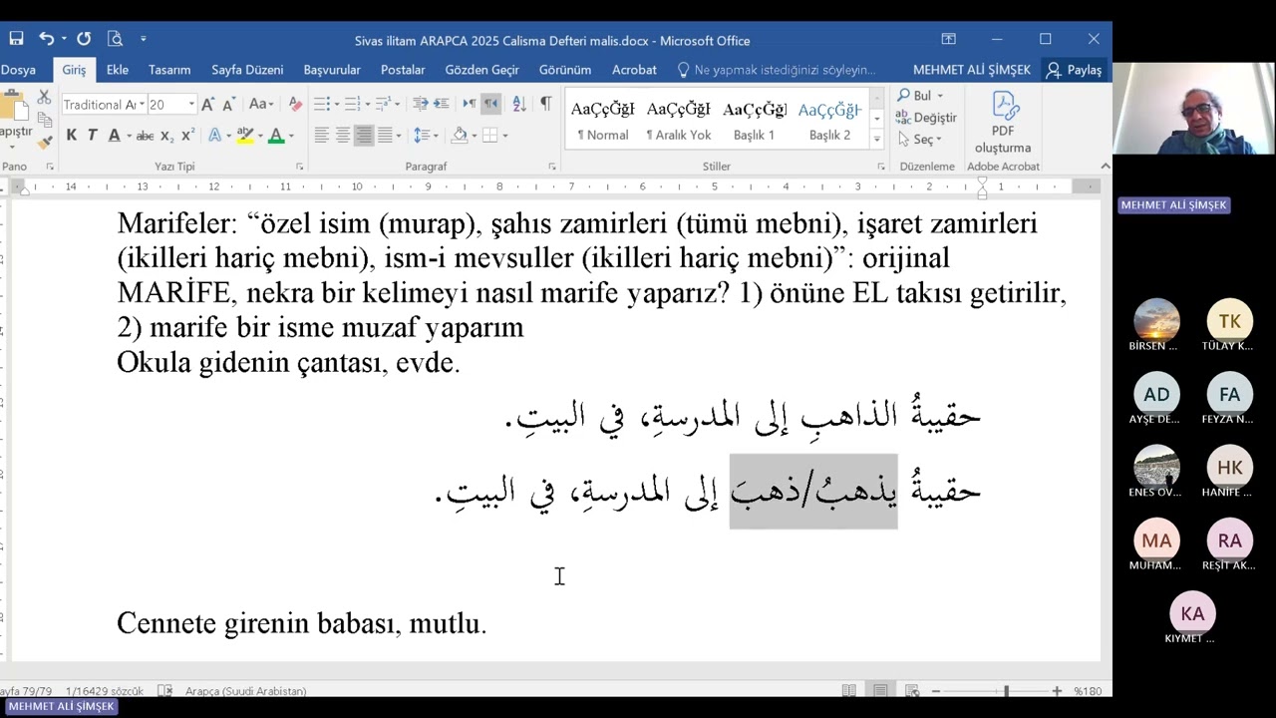Click the shading paint bucket icon
Image resolution: width=1276 pixels, height=718 pixels.
click(459, 136)
